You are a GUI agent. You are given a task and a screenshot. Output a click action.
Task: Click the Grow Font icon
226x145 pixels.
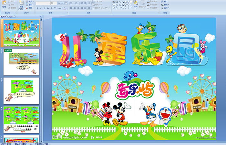(59, 3)
